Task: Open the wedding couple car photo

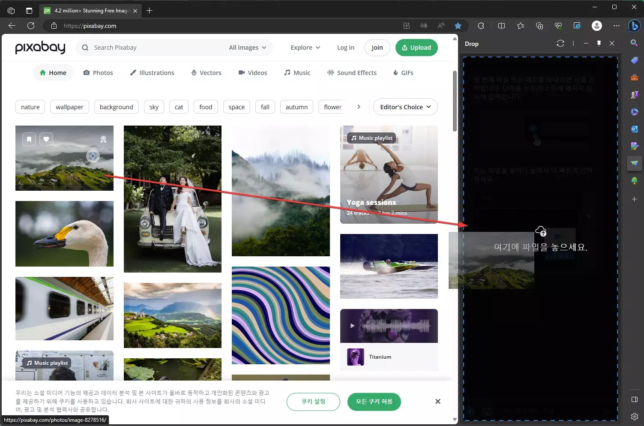Action: [173, 199]
